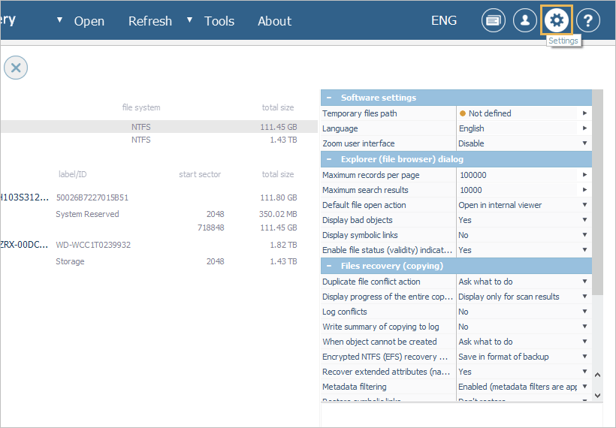Select drive with ID 50026B7227015B51

(x=92, y=197)
